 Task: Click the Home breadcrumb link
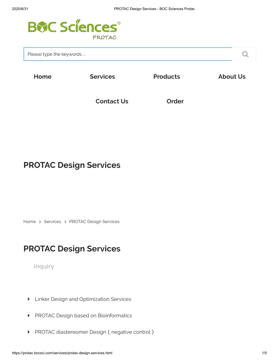(x=29, y=222)
